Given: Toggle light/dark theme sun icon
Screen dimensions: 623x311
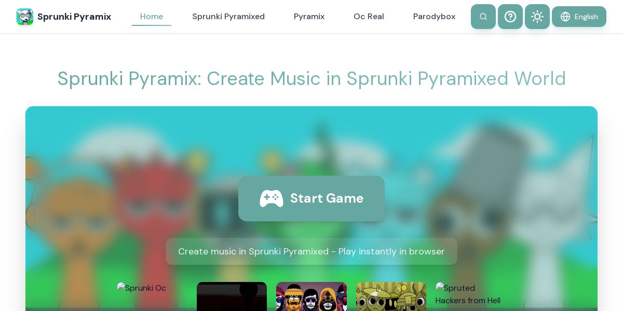Looking at the screenshot, I should [x=537, y=17].
